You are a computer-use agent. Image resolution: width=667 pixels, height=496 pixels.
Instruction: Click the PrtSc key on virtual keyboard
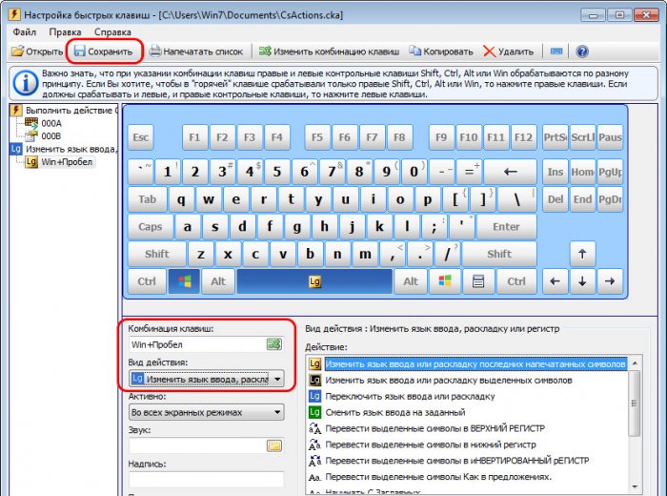pos(556,137)
